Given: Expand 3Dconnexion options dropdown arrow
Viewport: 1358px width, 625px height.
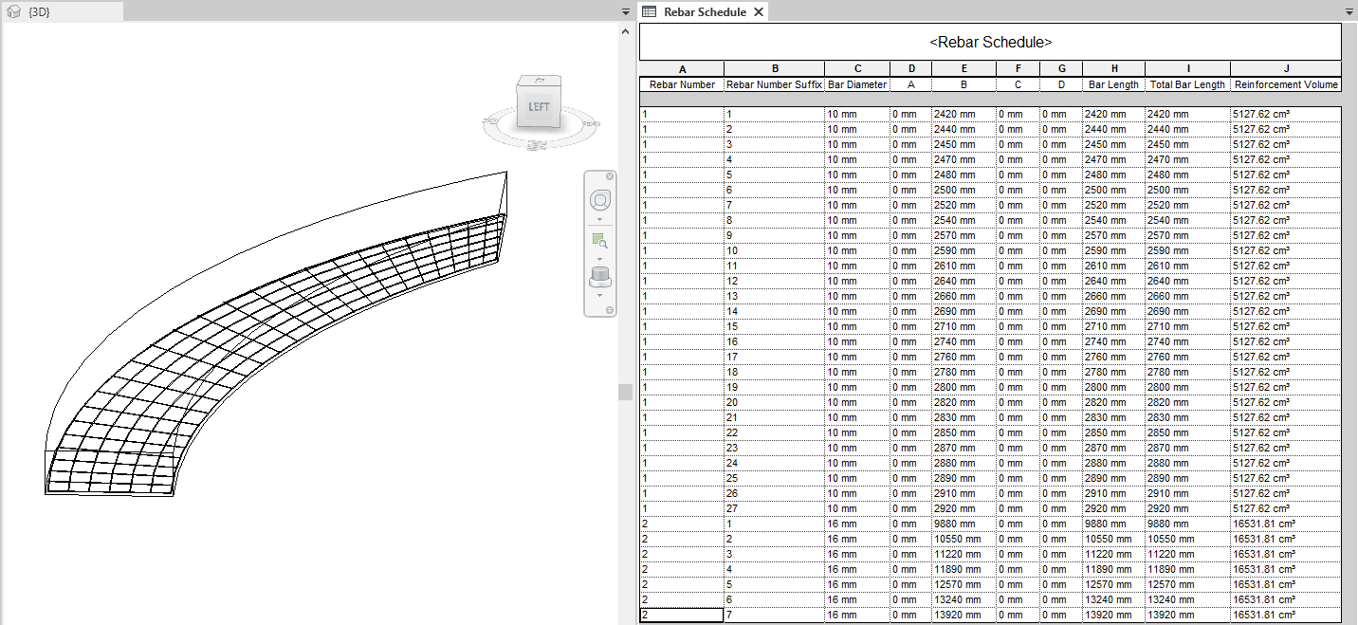Looking at the screenshot, I should click(599, 296).
